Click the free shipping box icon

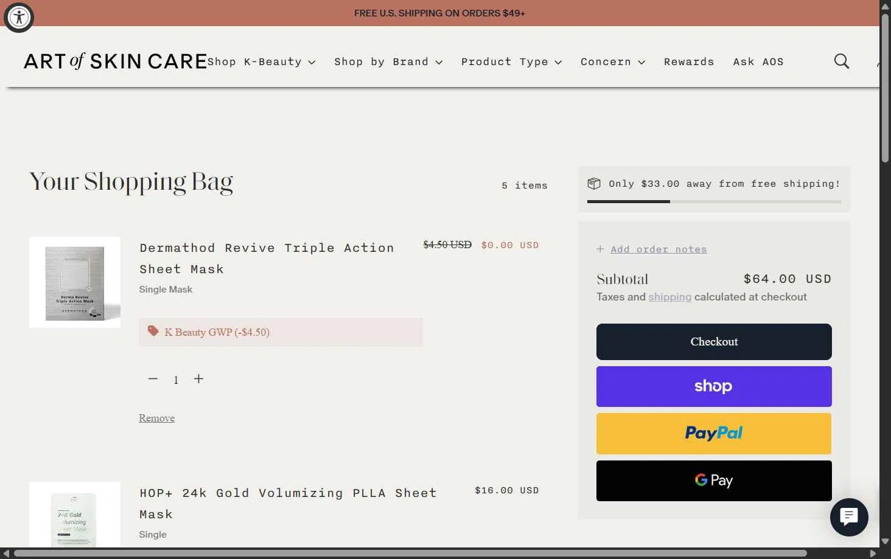(594, 184)
